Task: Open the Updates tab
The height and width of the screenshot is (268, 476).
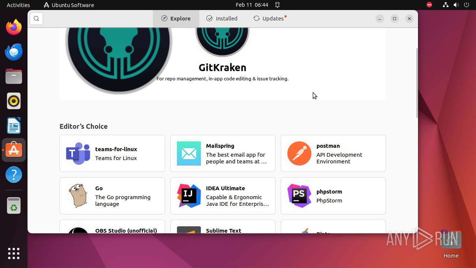Action: (270, 19)
